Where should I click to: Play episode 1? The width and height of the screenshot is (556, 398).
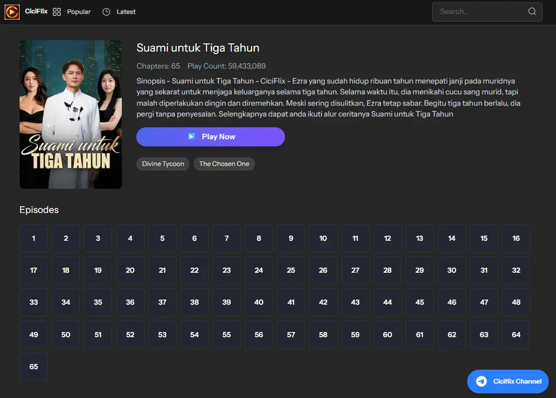coord(34,238)
